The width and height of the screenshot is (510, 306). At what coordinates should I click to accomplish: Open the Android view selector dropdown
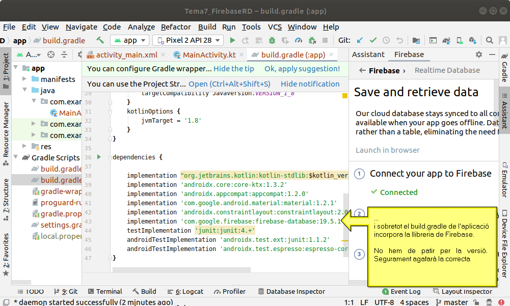[x=29, y=54]
